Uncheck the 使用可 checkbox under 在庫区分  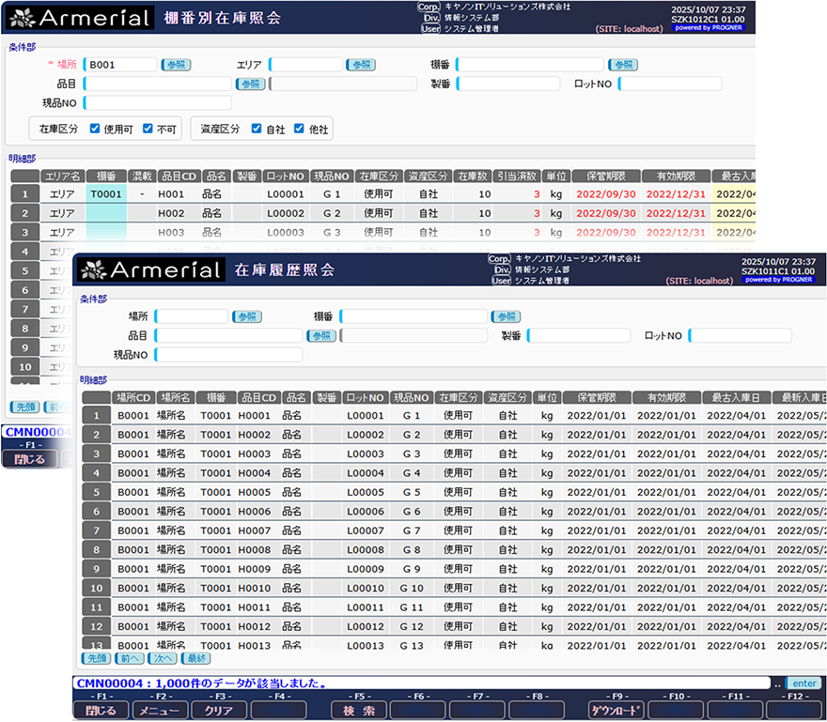pyautogui.click(x=95, y=130)
